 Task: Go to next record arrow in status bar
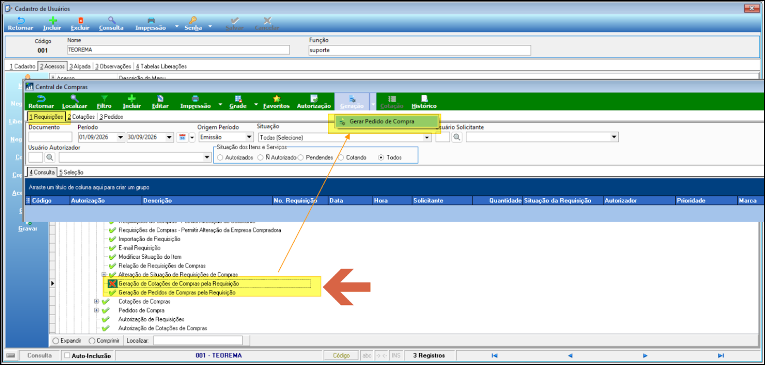tap(645, 355)
